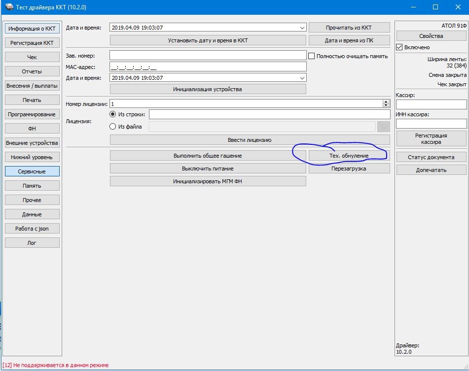Close the Тест драйвера ККТ window
This screenshot has width=469, height=371.
[458, 7]
